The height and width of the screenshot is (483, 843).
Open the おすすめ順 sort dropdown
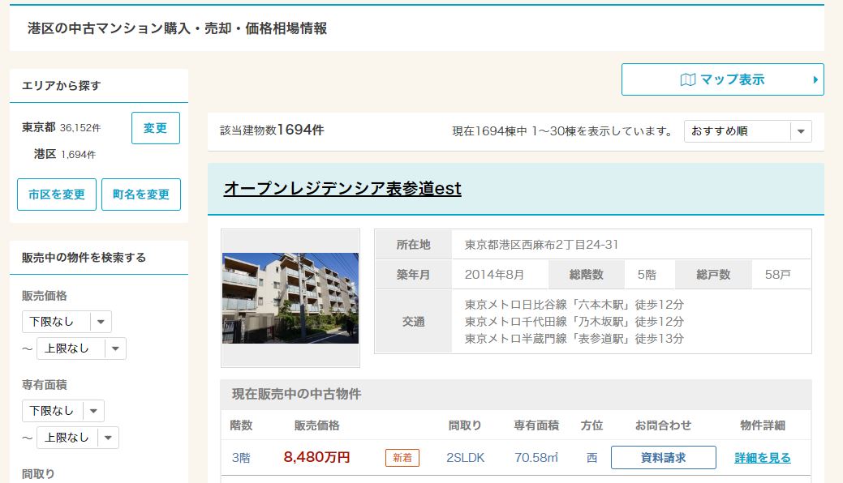click(x=748, y=131)
